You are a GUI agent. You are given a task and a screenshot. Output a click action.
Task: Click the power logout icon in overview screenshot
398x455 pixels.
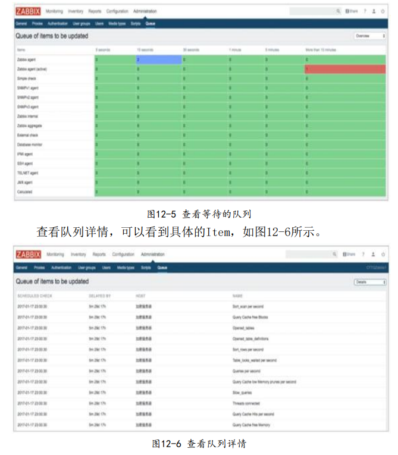383,11
